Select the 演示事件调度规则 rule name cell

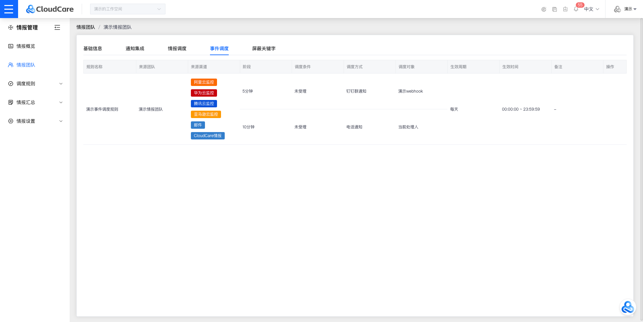(102, 109)
